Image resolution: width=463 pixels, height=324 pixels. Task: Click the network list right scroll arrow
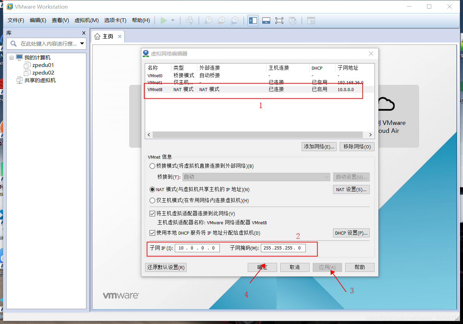click(370, 135)
